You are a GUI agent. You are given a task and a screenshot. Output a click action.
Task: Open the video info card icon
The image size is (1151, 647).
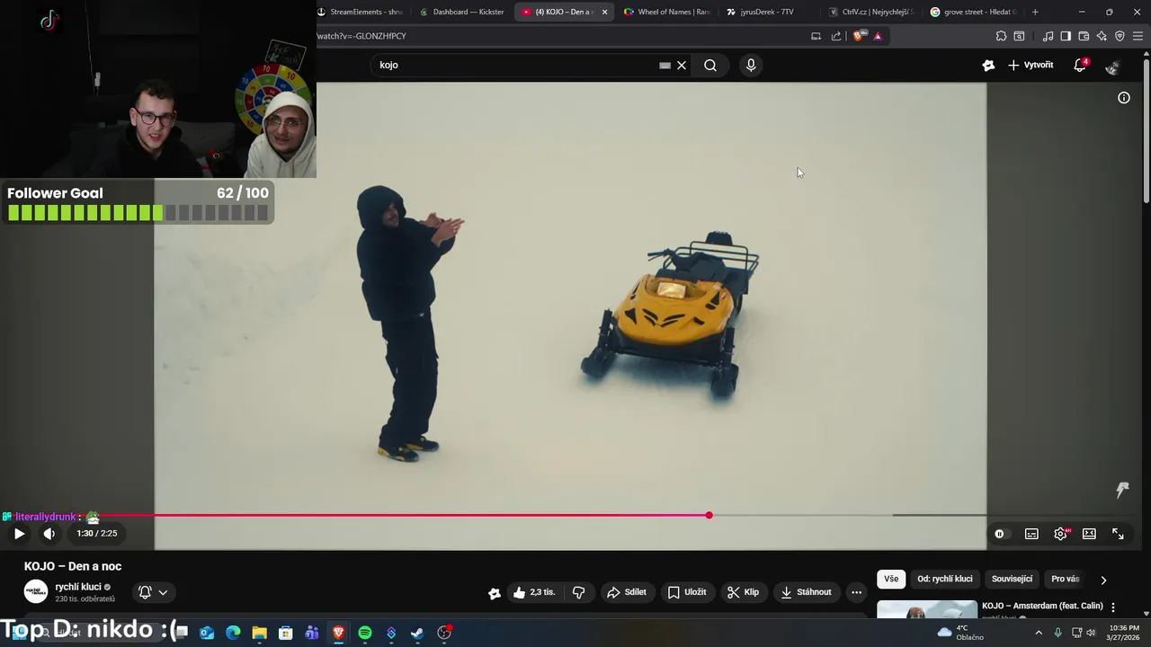tap(1124, 98)
